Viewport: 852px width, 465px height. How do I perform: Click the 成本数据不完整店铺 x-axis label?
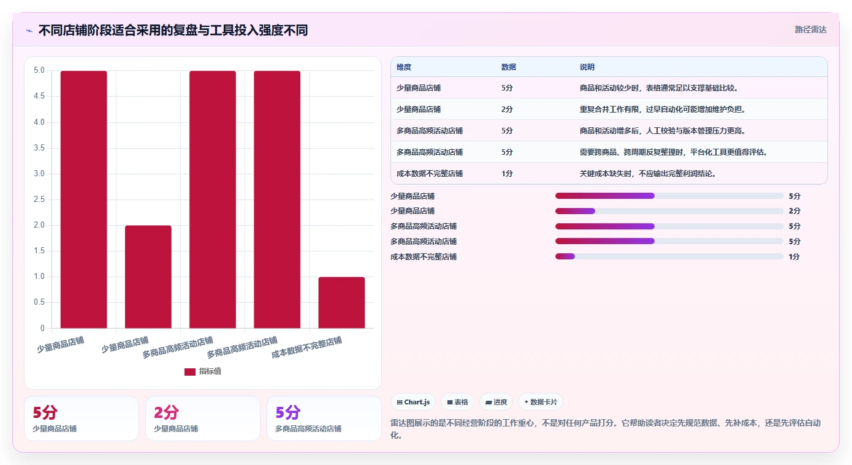coord(306,348)
